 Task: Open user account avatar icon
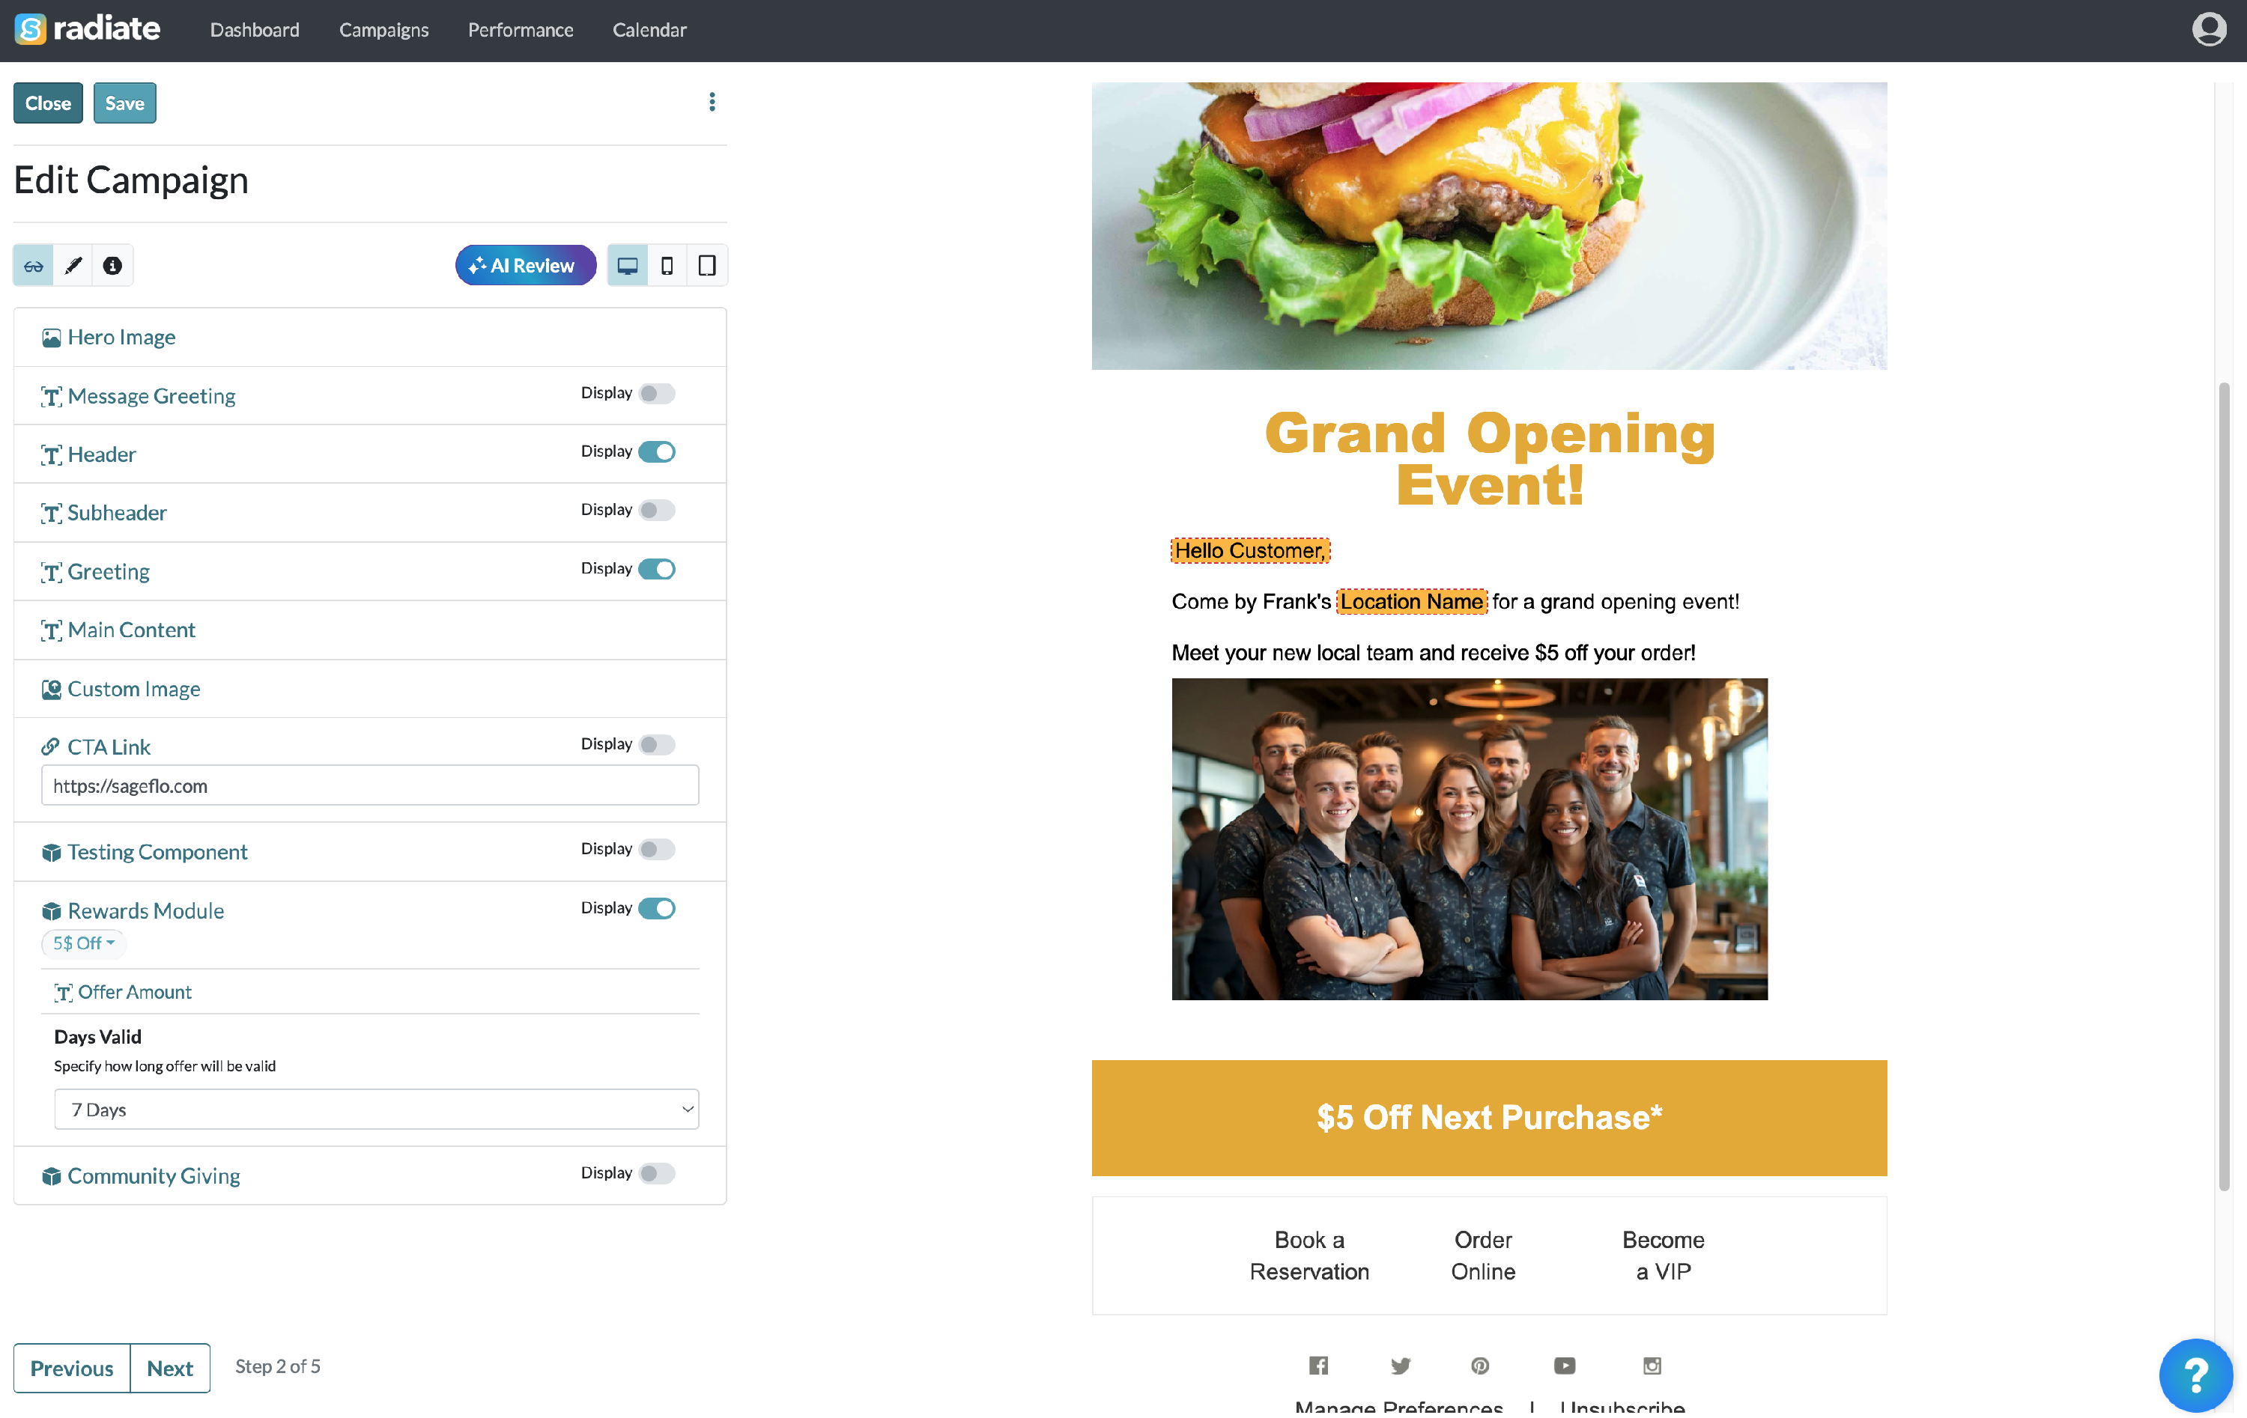click(2209, 29)
